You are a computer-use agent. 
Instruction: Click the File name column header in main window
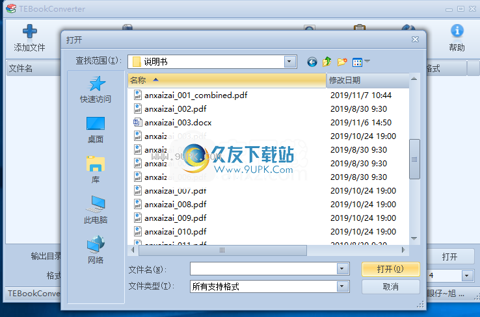[34, 68]
